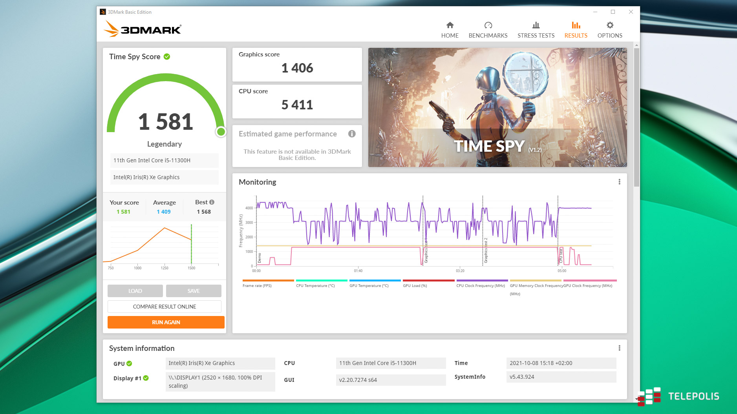
Task: Click the green check next to Display #1
Action: 146,378
